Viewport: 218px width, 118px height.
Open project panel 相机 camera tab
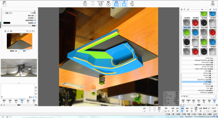tap(10, 101)
